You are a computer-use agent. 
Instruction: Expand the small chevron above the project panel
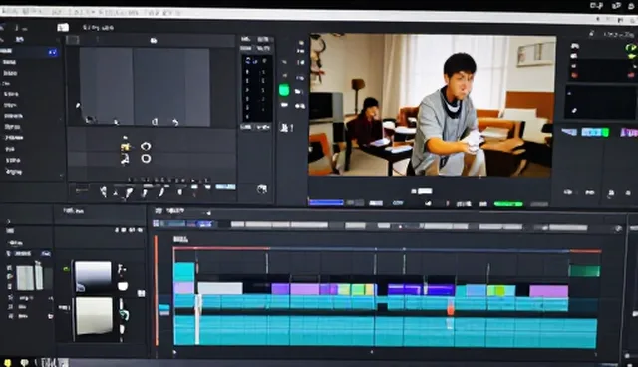pos(8,221)
